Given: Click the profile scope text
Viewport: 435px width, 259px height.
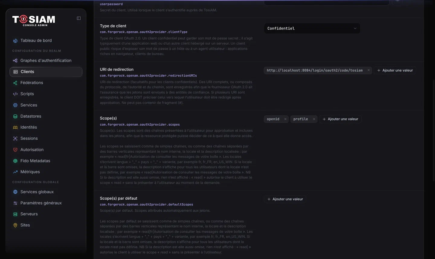Looking at the screenshot, I should [x=301, y=119].
